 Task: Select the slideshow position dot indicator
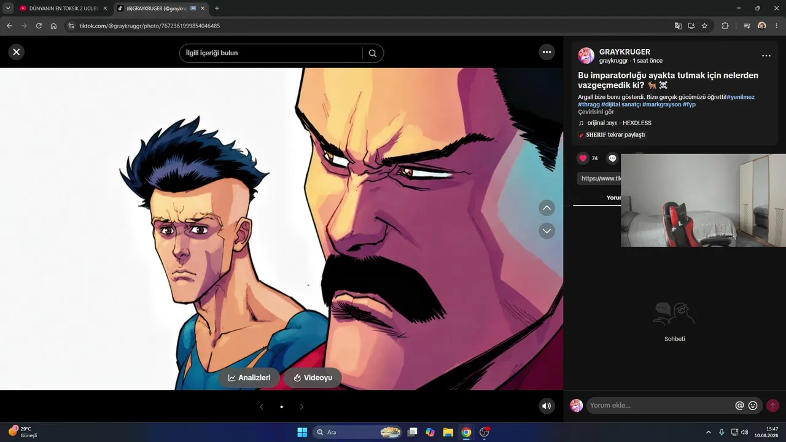point(281,406)
